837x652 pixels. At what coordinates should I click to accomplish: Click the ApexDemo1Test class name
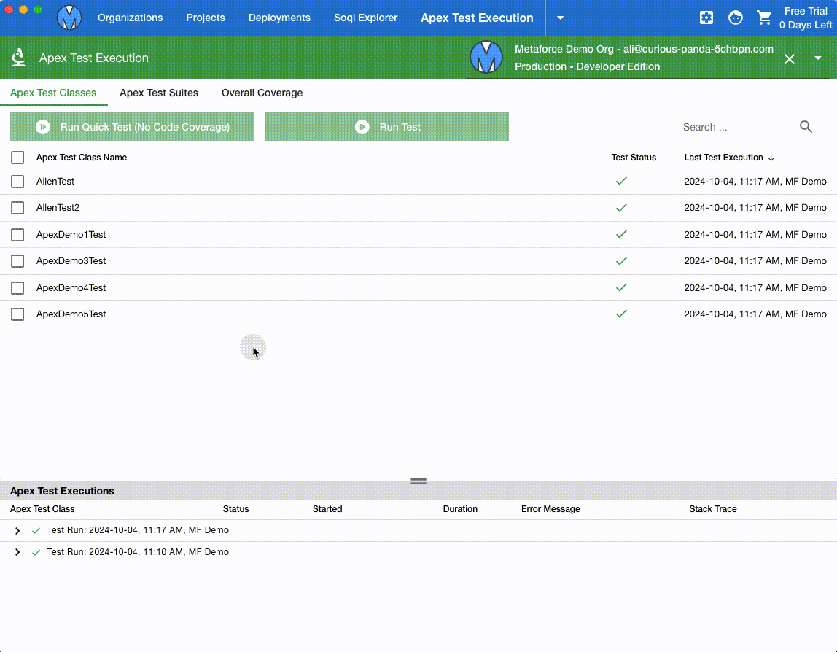pos(71,234)
